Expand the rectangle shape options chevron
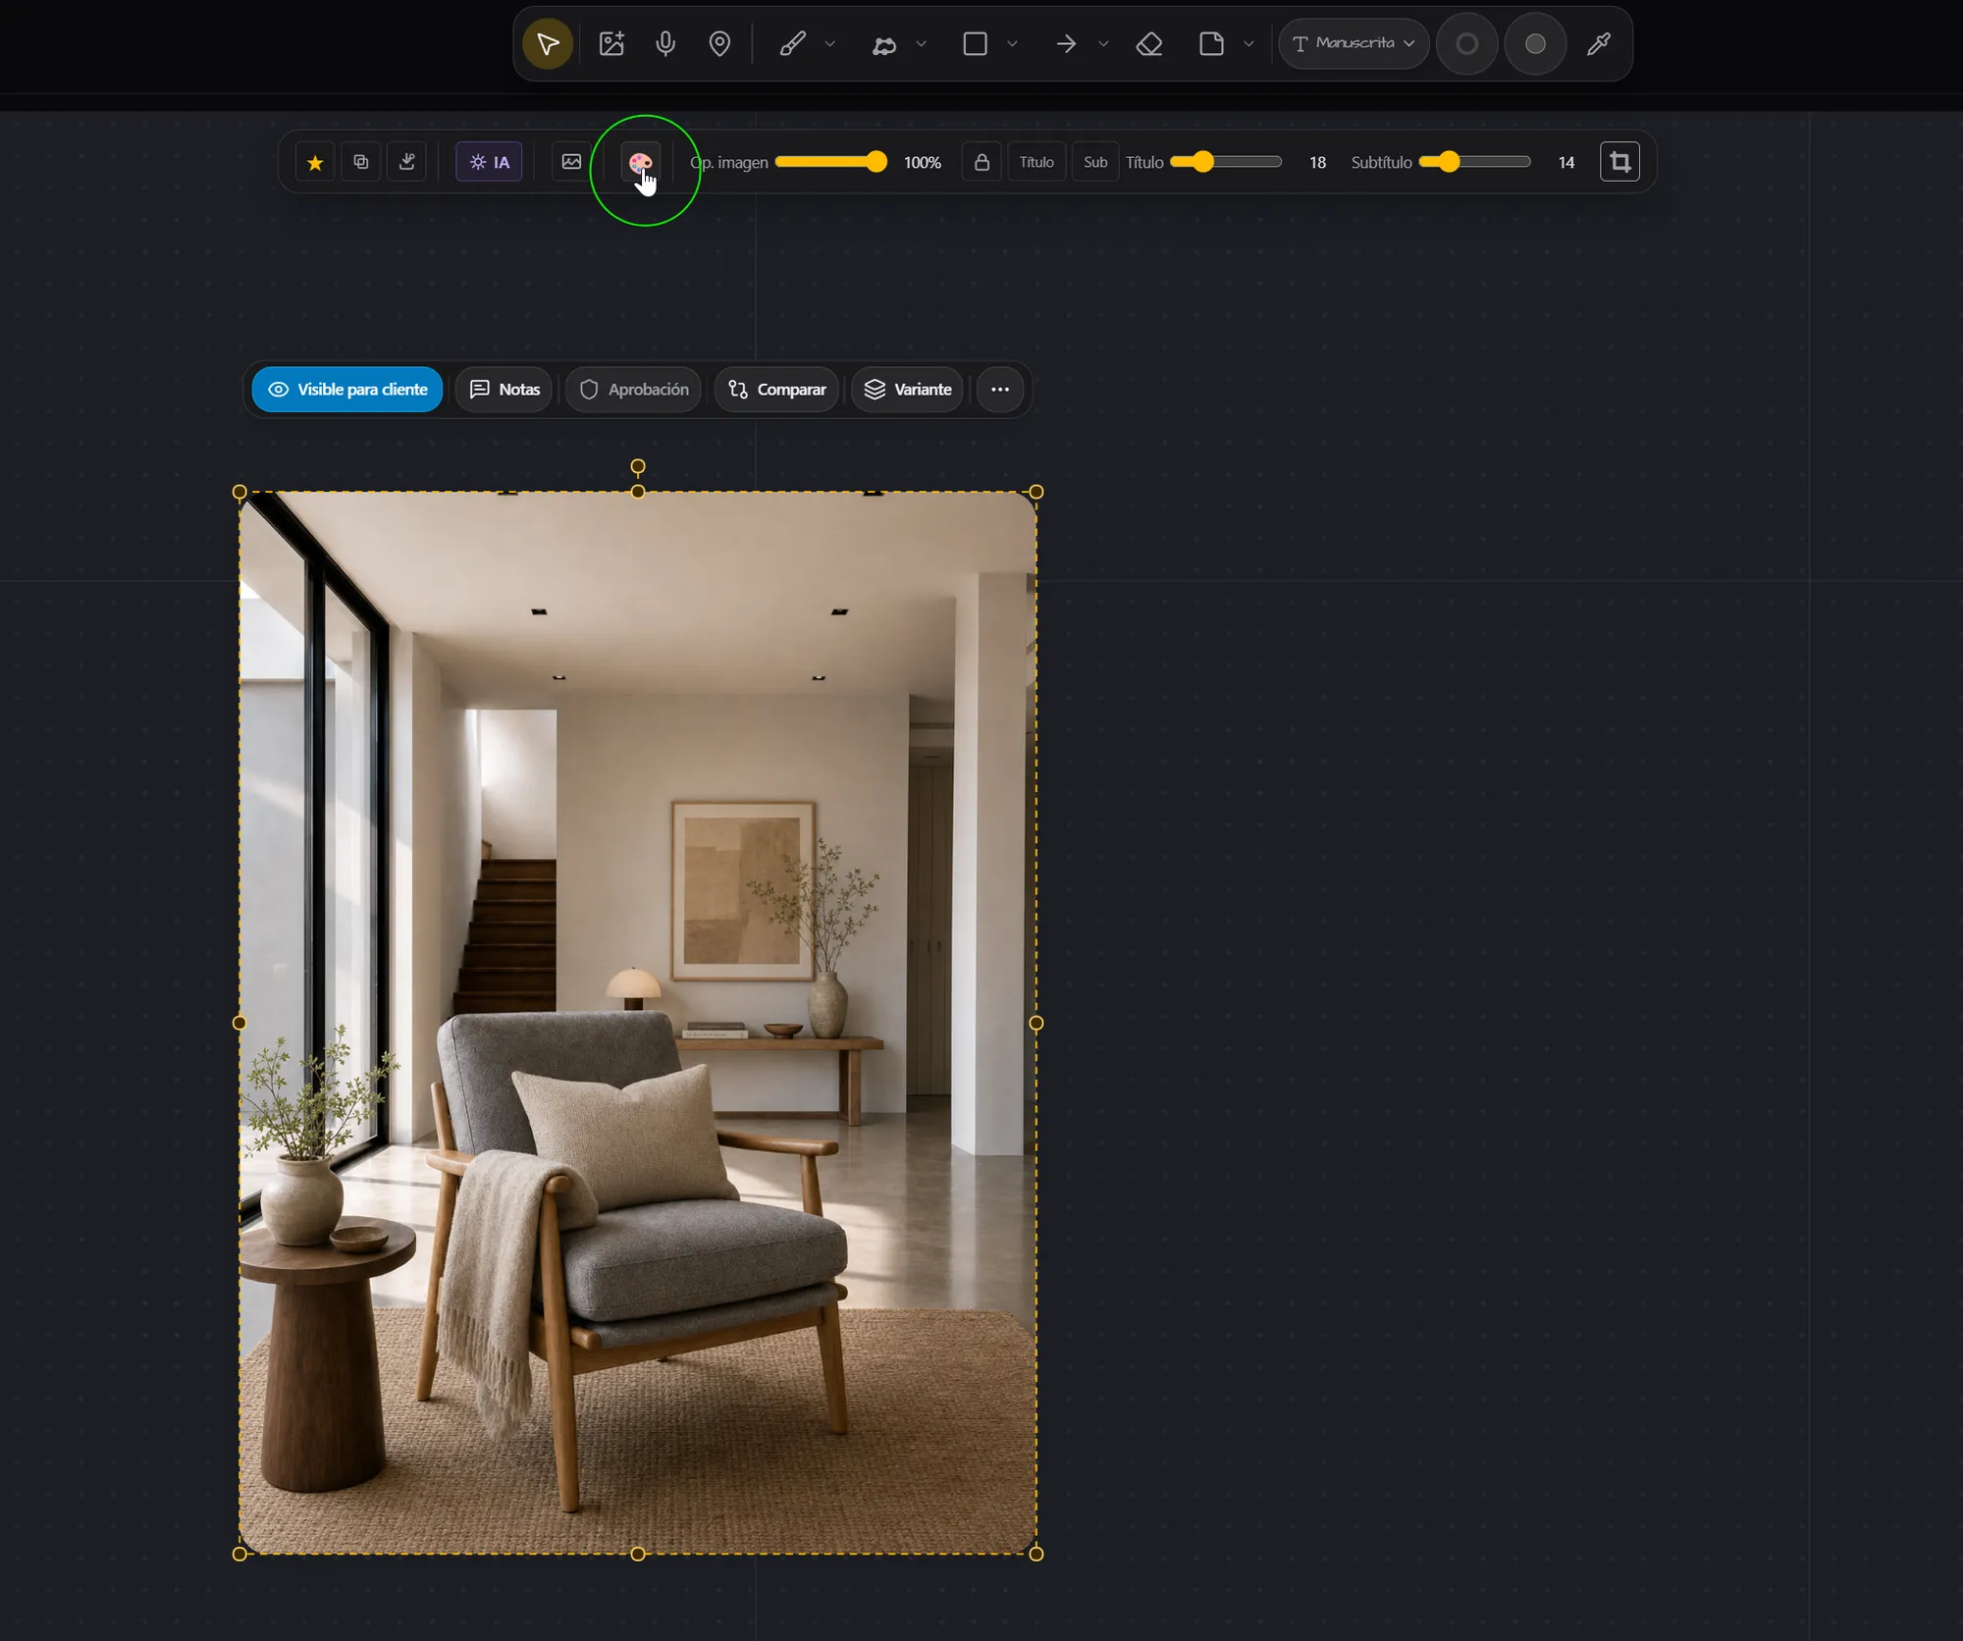Image resolution: width=1963 pixels, height=1641 pixels. click(x=1012, y=44)
